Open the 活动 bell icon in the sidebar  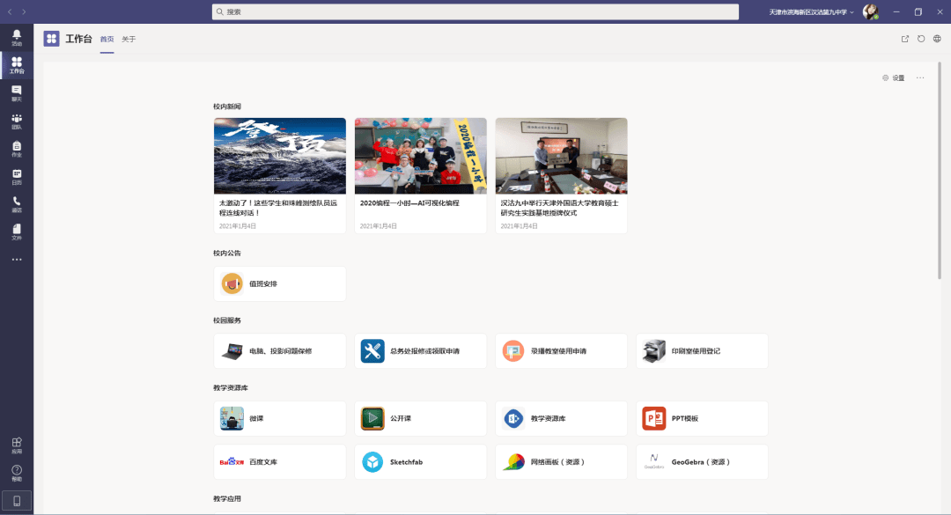click(x=17, y=38)
